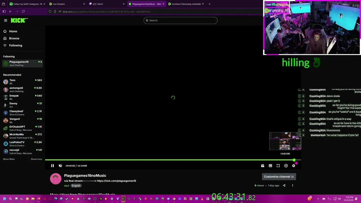Click the tracking protection shield icon
361x203 pixels.
(x=50, y=12)
